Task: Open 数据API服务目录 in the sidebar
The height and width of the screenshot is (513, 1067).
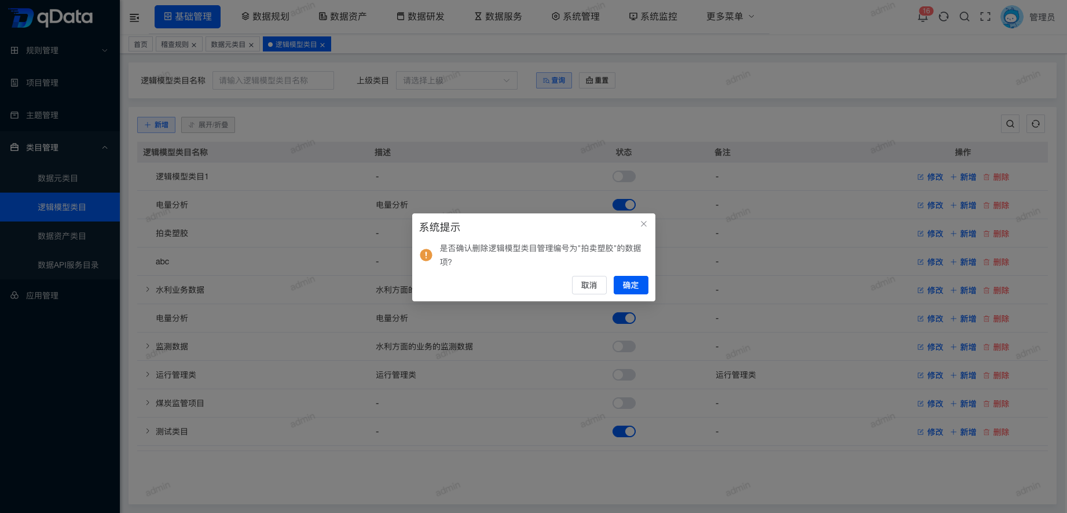Action: [x=60, y=265]
